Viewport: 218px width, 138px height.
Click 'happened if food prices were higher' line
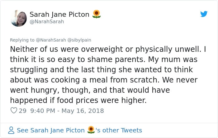[78, 100]
